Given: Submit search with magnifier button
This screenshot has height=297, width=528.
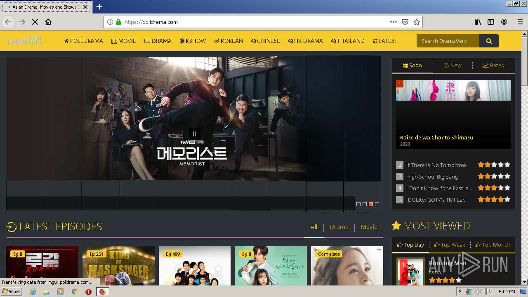Looking at the screenshot, I should pos(489,41).
